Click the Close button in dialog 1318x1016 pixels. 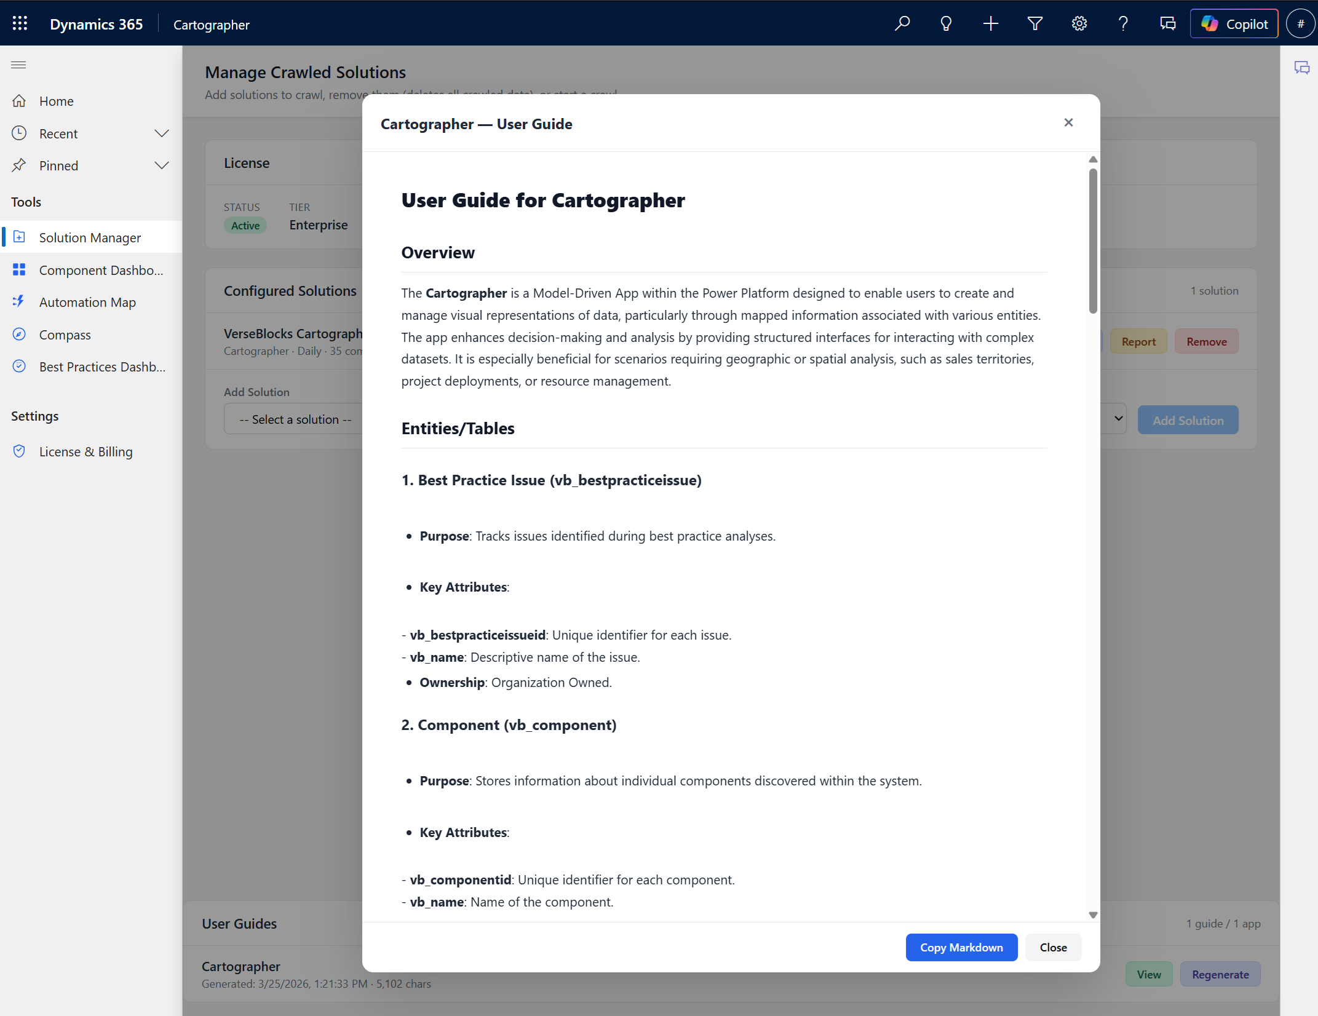(x=1053, y=947)
